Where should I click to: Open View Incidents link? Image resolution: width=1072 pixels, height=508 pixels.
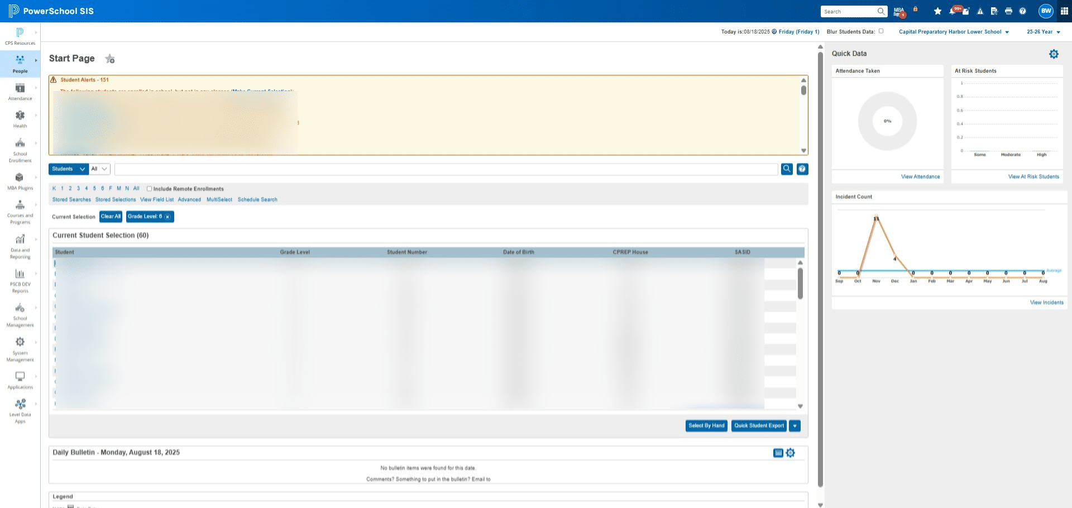coord(1047,303)
